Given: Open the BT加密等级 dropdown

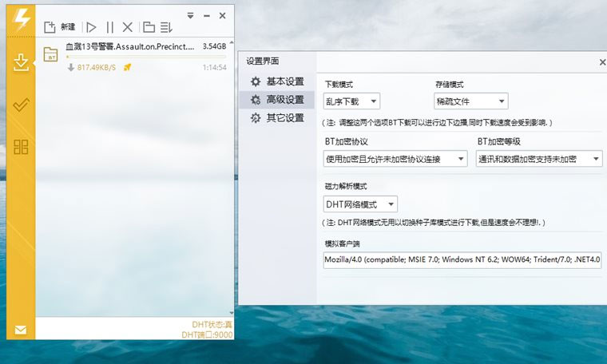Looking at the screenshot, I should (x=539, y=159).
